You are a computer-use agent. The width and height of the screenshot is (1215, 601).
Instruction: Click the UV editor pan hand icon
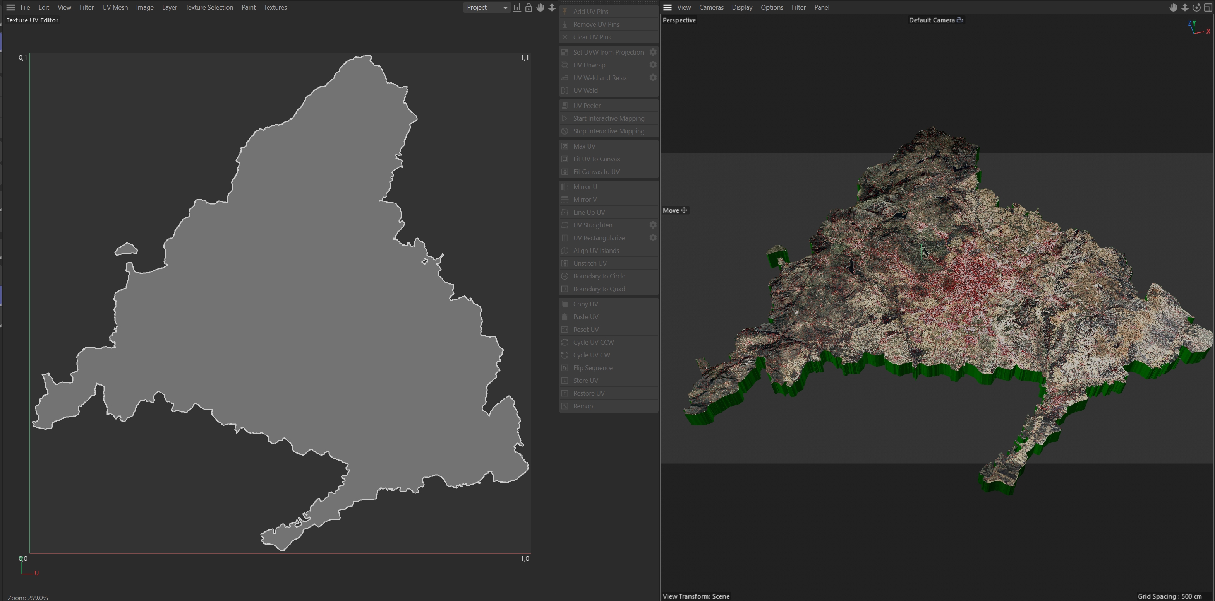[540, 7]
